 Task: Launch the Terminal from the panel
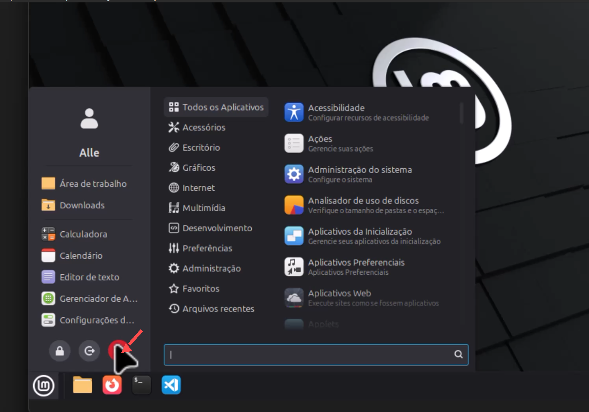pyautogui.click(x=141, y=385)
